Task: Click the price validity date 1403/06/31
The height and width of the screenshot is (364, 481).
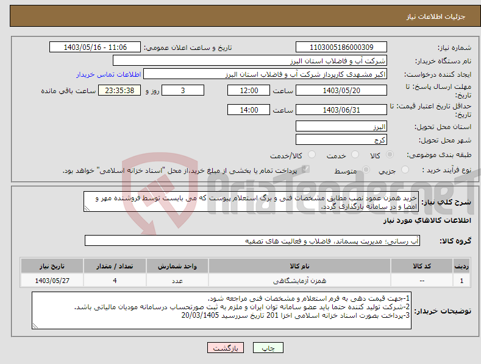Action: coord(341,110)
